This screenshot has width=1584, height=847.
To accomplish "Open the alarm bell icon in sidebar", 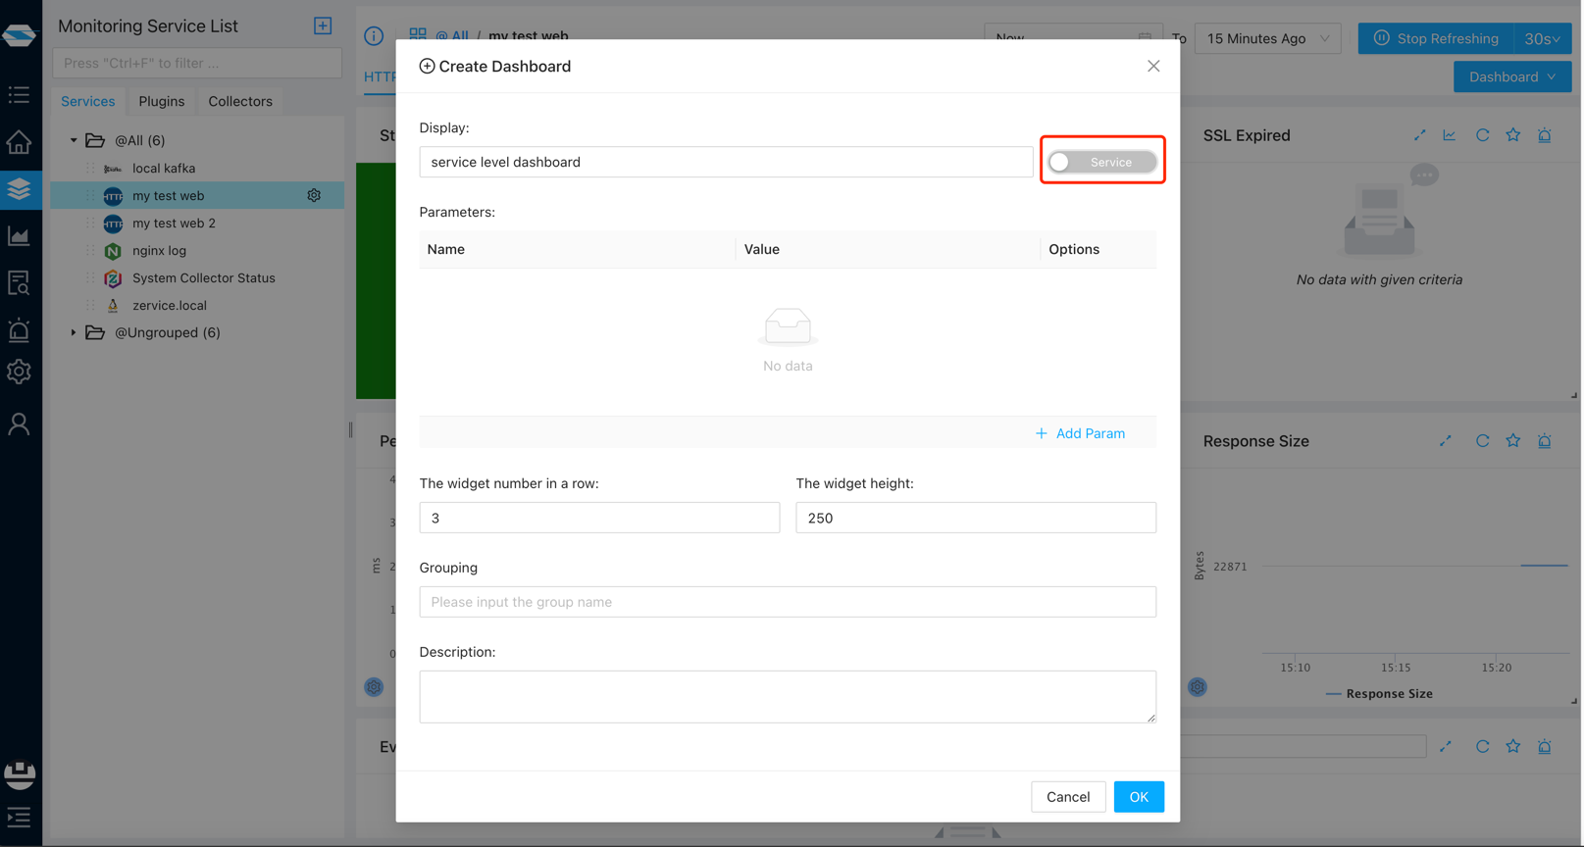I will 19,329.
